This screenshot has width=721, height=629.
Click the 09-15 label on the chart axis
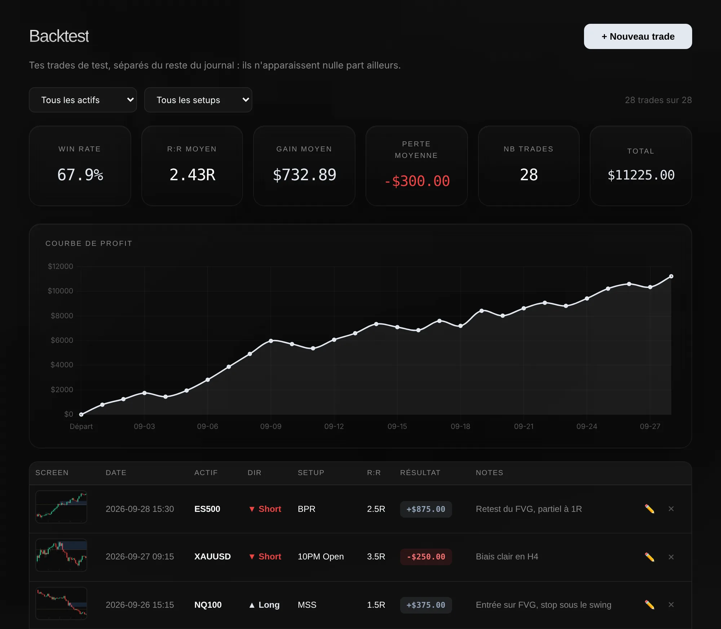[397, 426]
